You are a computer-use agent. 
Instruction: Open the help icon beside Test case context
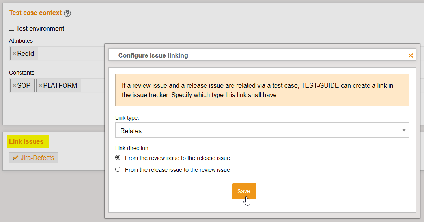(x=67, y=13)
